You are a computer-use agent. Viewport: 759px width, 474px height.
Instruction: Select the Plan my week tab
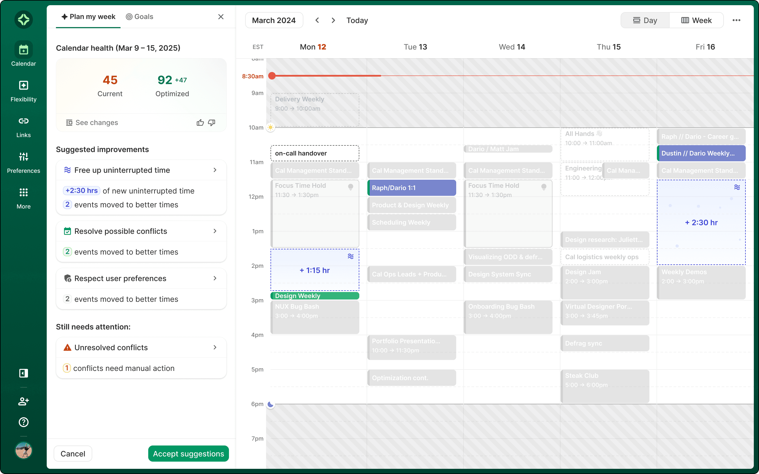(89, 17)
